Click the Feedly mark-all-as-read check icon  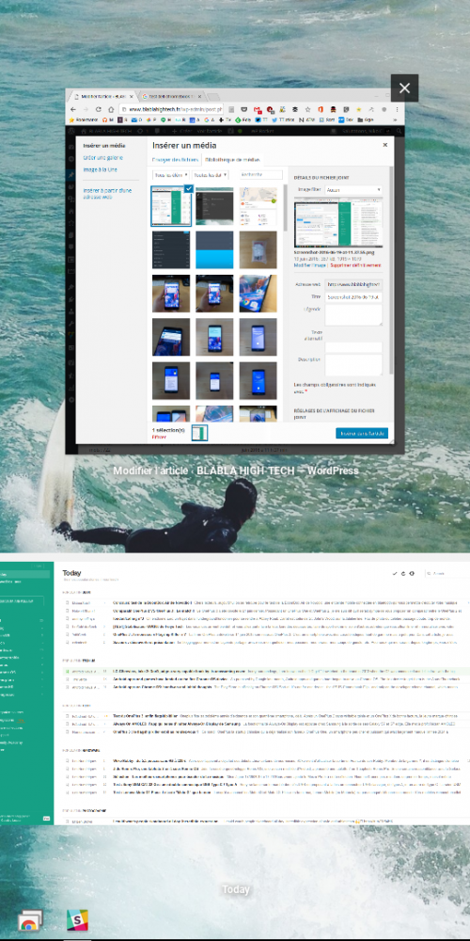pos(395,574)
